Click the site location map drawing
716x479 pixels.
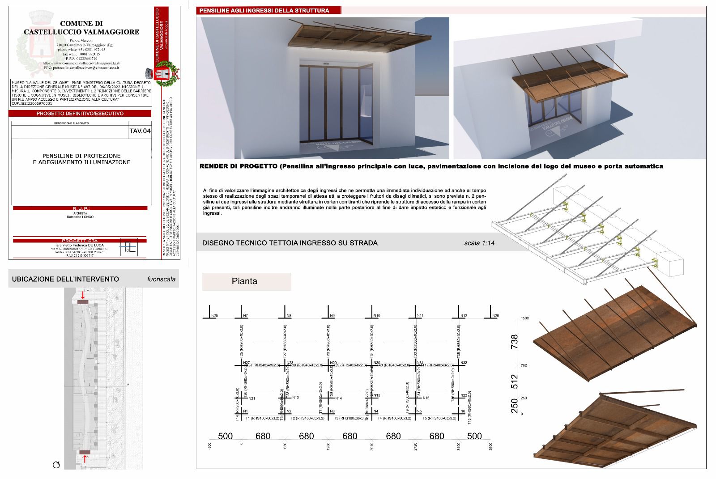103,378
